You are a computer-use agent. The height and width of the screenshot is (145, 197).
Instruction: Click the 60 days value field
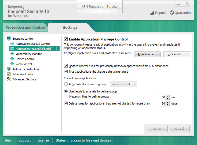[x=162, y=103]
